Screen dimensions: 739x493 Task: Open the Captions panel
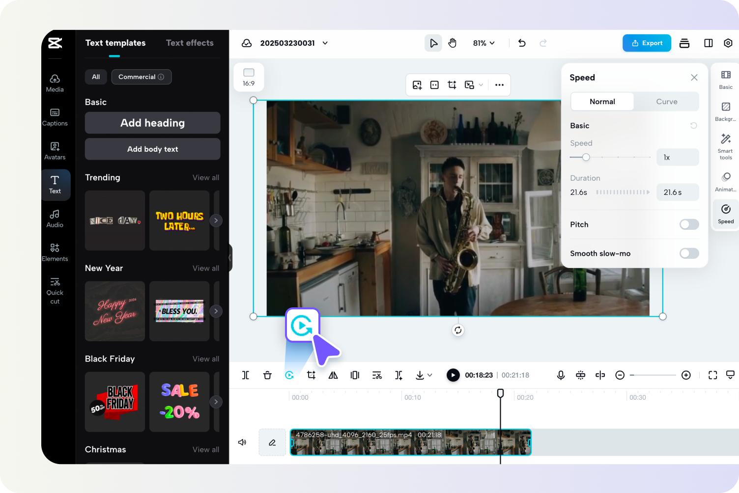[x=55, y=117]
